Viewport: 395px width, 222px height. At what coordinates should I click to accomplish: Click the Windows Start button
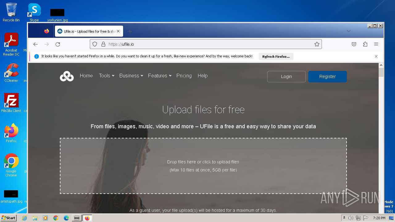pos(8,218)
